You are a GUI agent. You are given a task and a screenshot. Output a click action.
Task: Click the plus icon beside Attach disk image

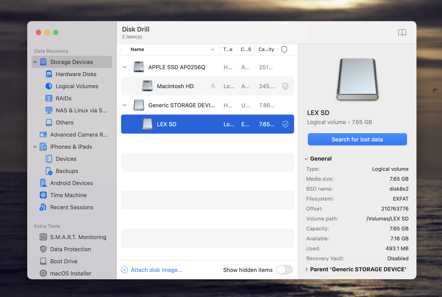click(124, 270)
